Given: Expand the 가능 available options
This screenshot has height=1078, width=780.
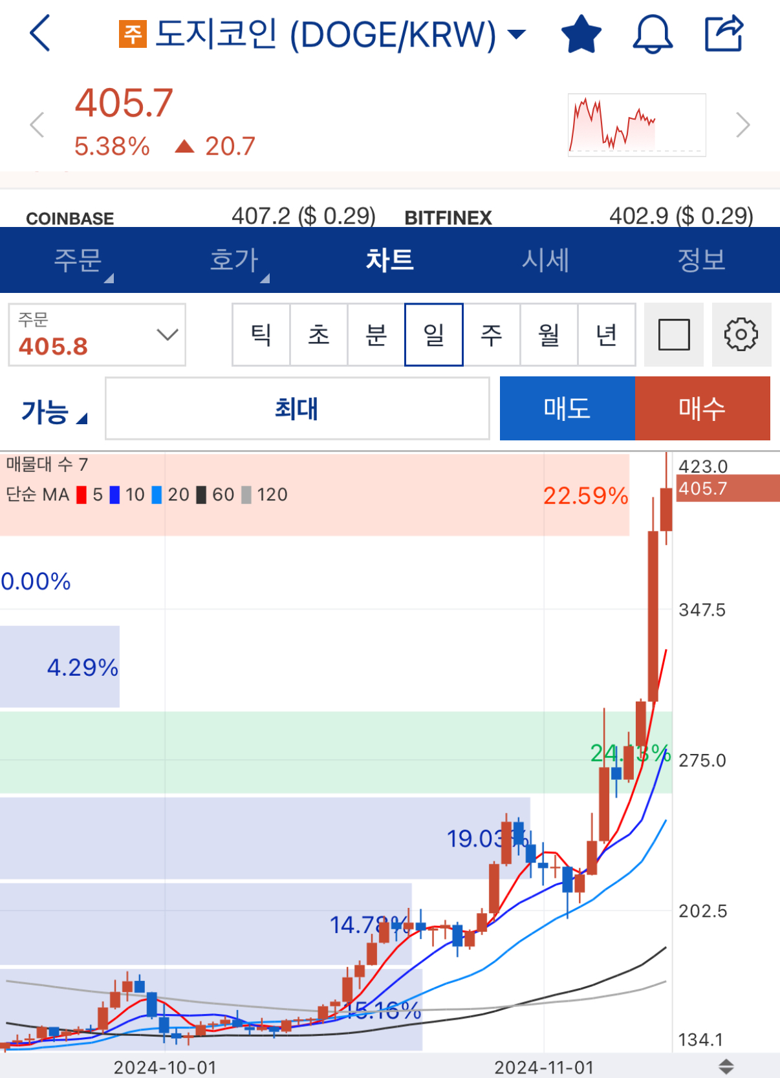Looking at the screenshot, I should pos(54,411).
